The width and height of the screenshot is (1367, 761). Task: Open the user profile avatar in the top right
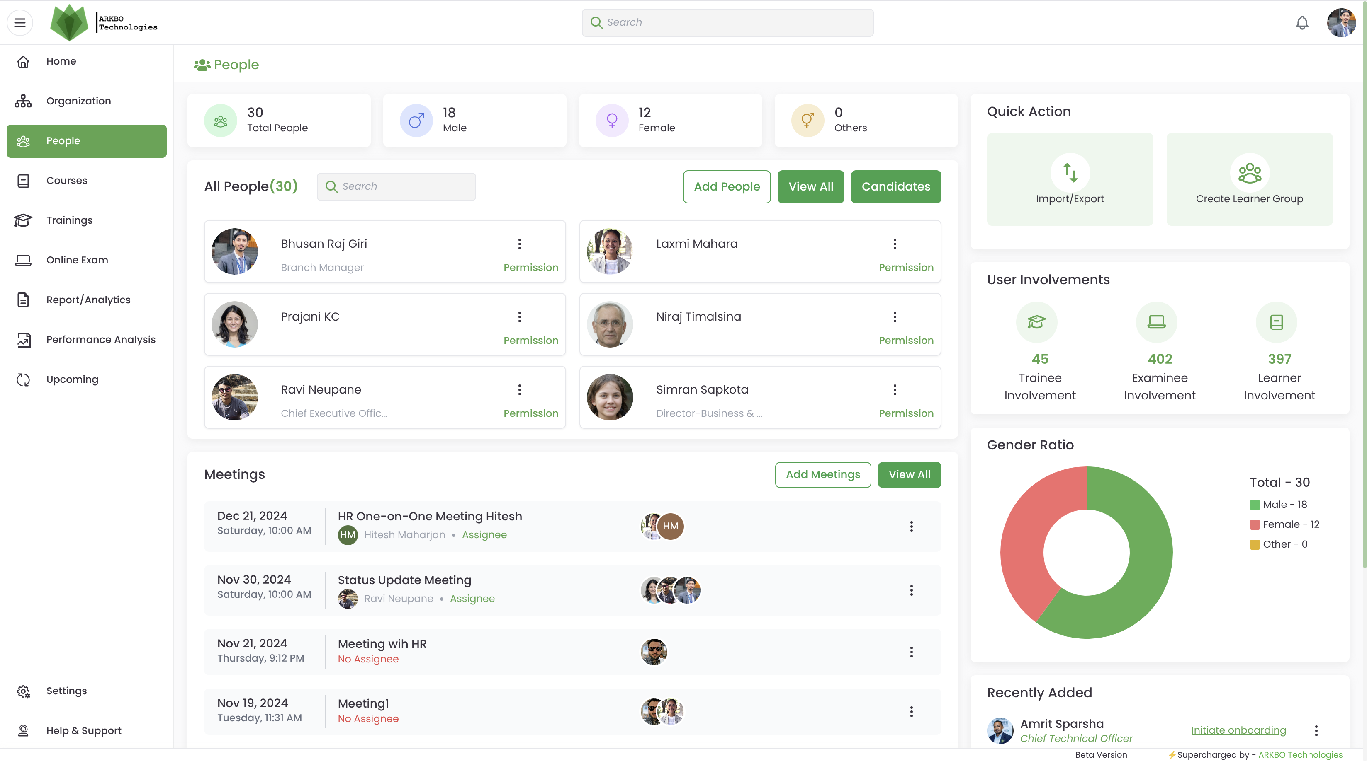(1340, 23)
